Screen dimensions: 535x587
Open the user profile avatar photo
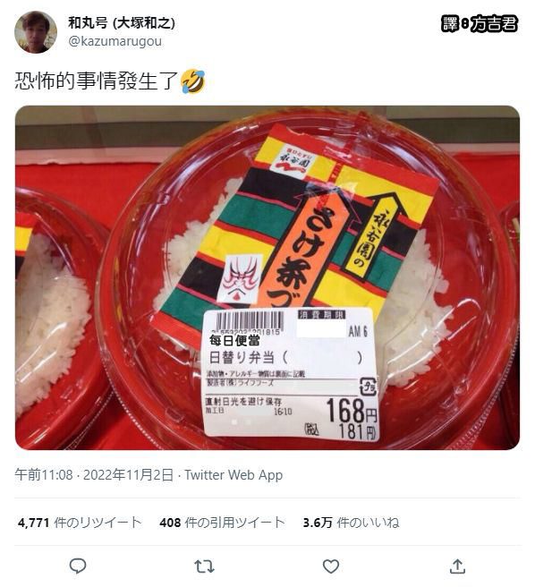pos(36,32)
